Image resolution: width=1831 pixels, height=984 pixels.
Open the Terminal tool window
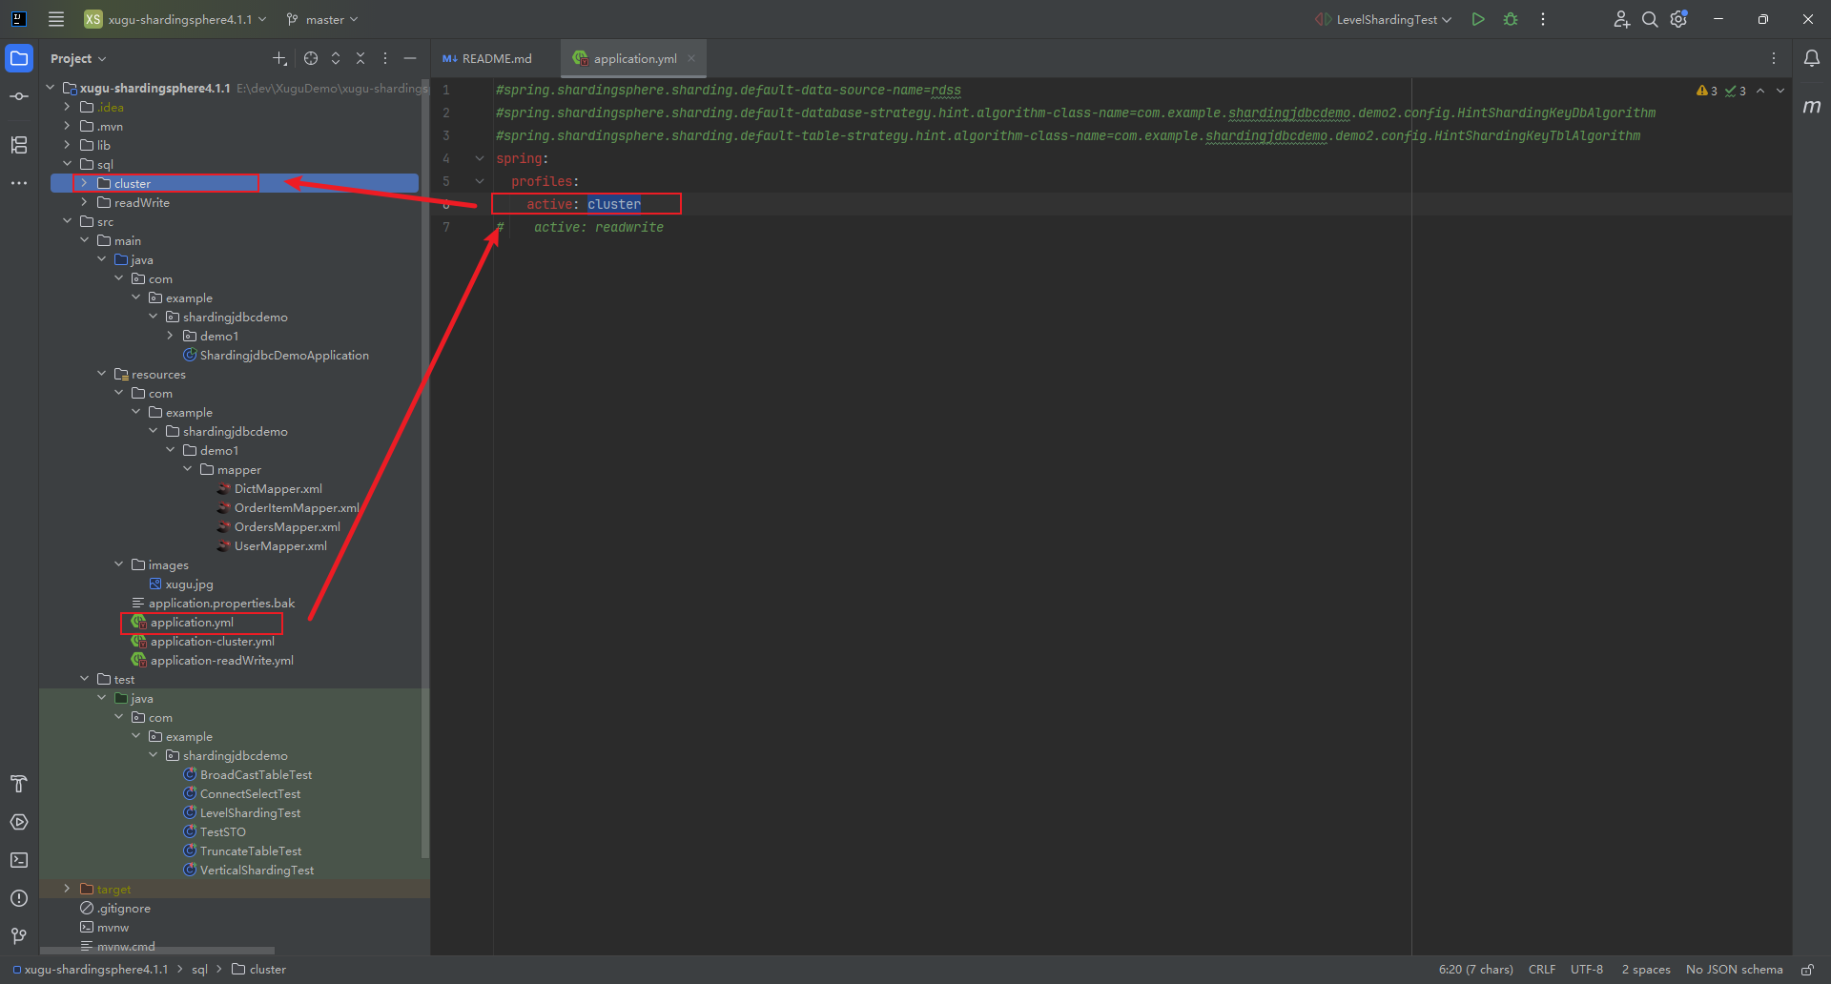pyautogui.click(x=19, y=860)
